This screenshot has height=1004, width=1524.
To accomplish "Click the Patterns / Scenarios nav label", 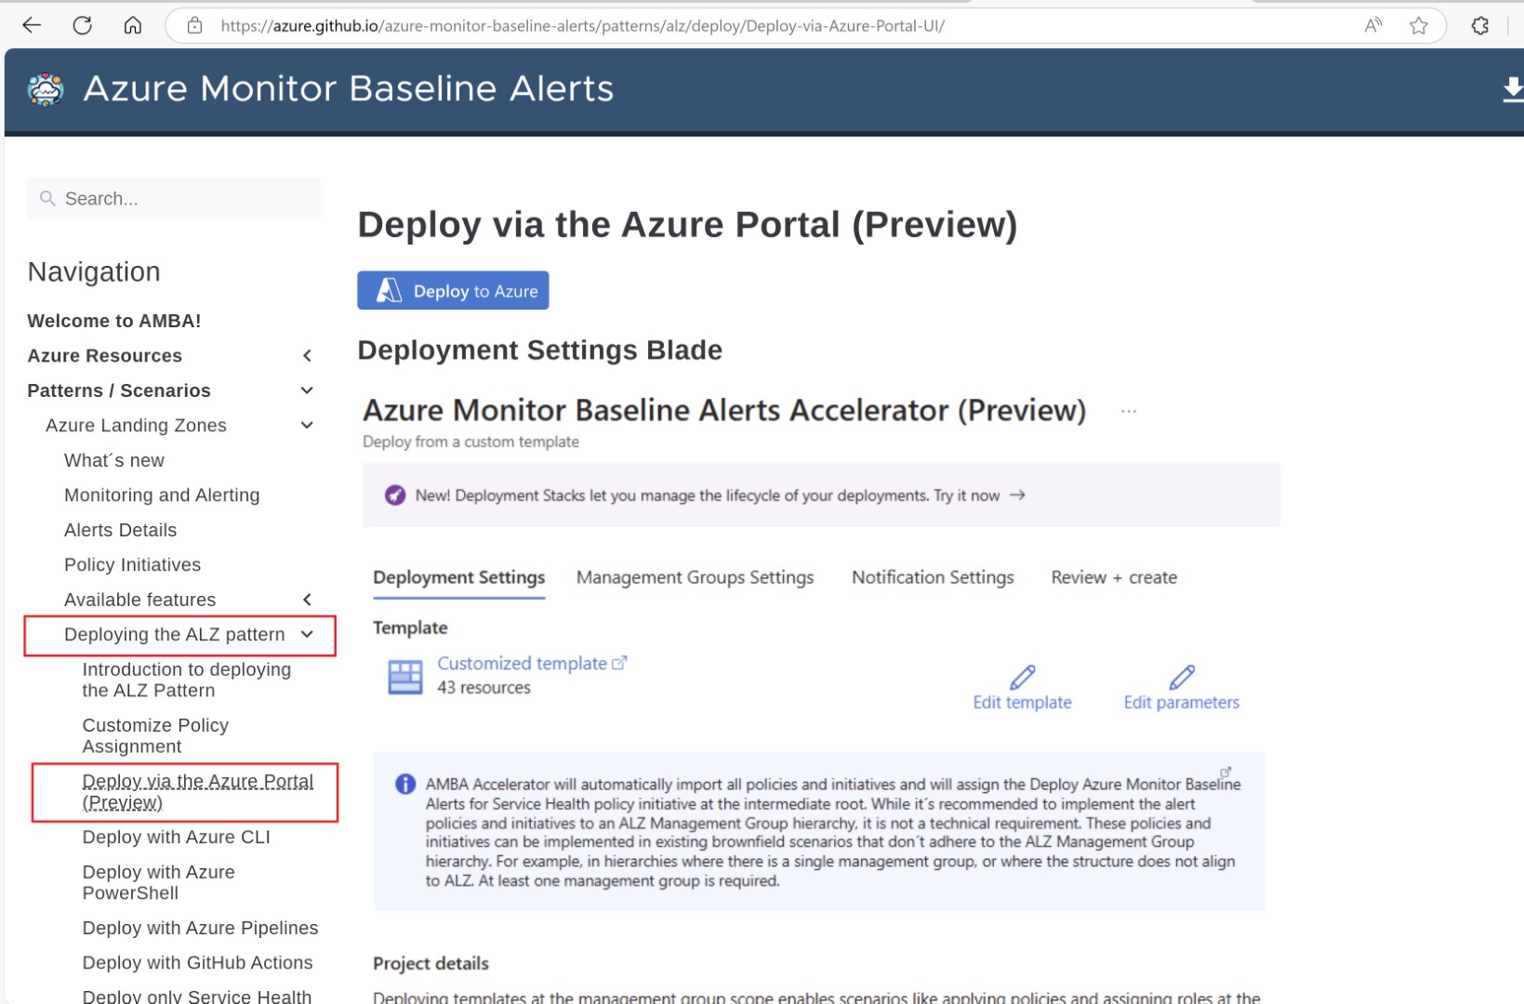I will pyautogui.click(x=119, y=390).
